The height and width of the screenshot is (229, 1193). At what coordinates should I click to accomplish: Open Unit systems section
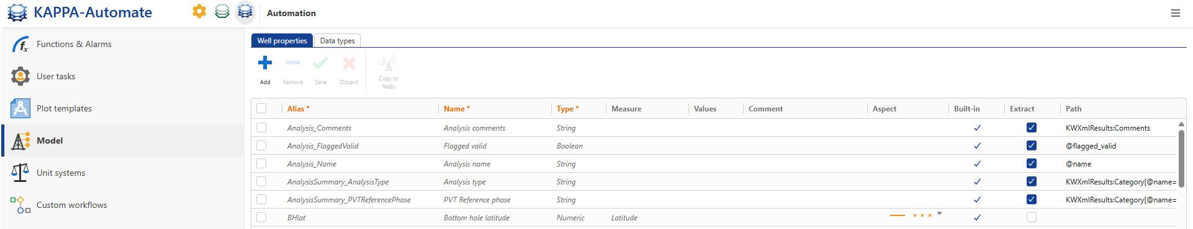[x=123, y=173]
